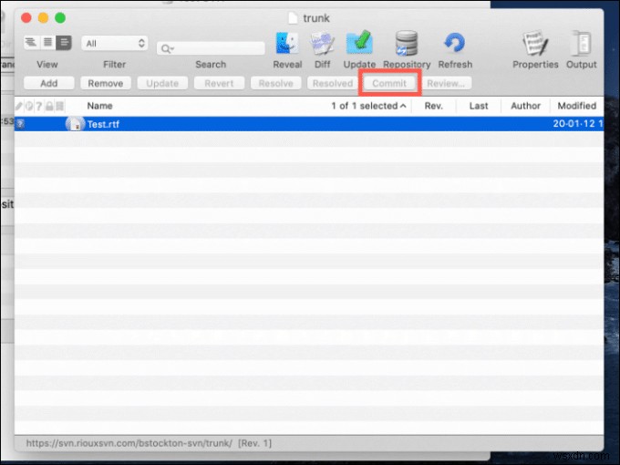Click the unversioned status badge on Test.rtf

tap(21, 124)
